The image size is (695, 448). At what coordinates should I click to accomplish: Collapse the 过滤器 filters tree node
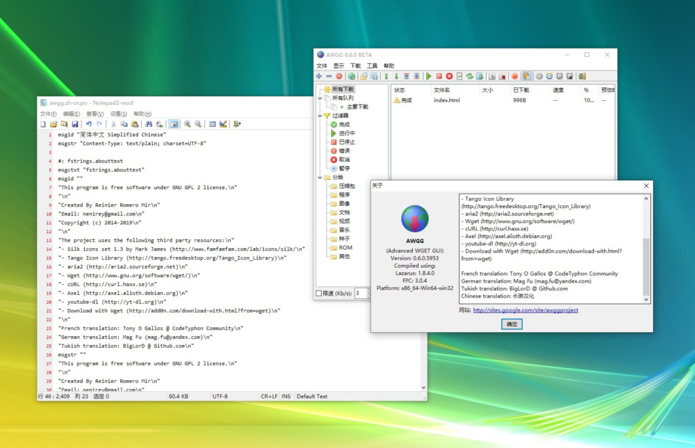pyautogui.click(x=320, y=116)
